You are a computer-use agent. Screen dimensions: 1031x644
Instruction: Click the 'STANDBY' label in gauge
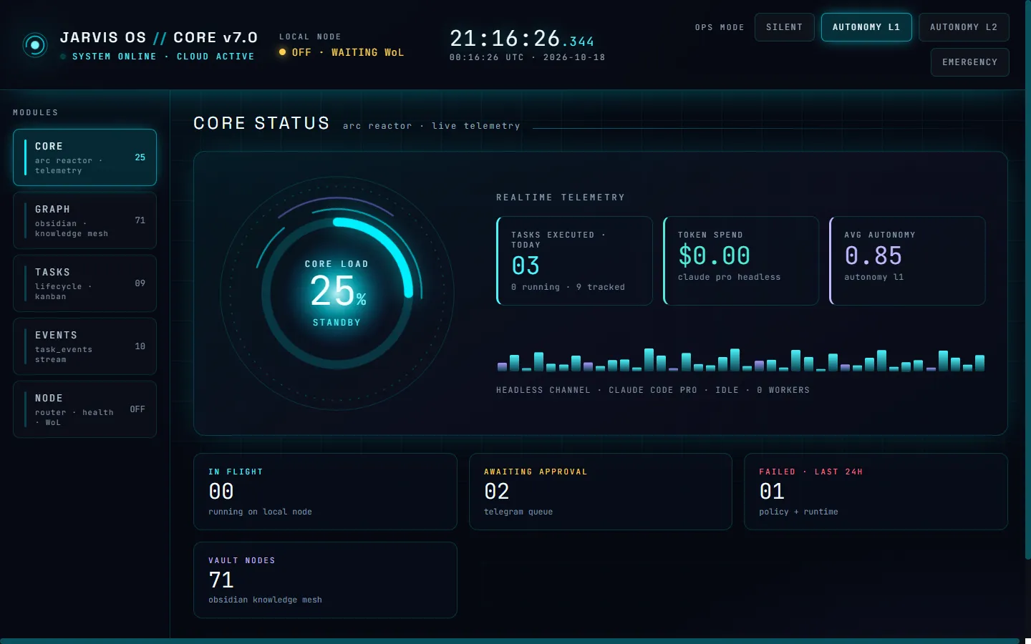pyautogui.click(x=337, y=323)
